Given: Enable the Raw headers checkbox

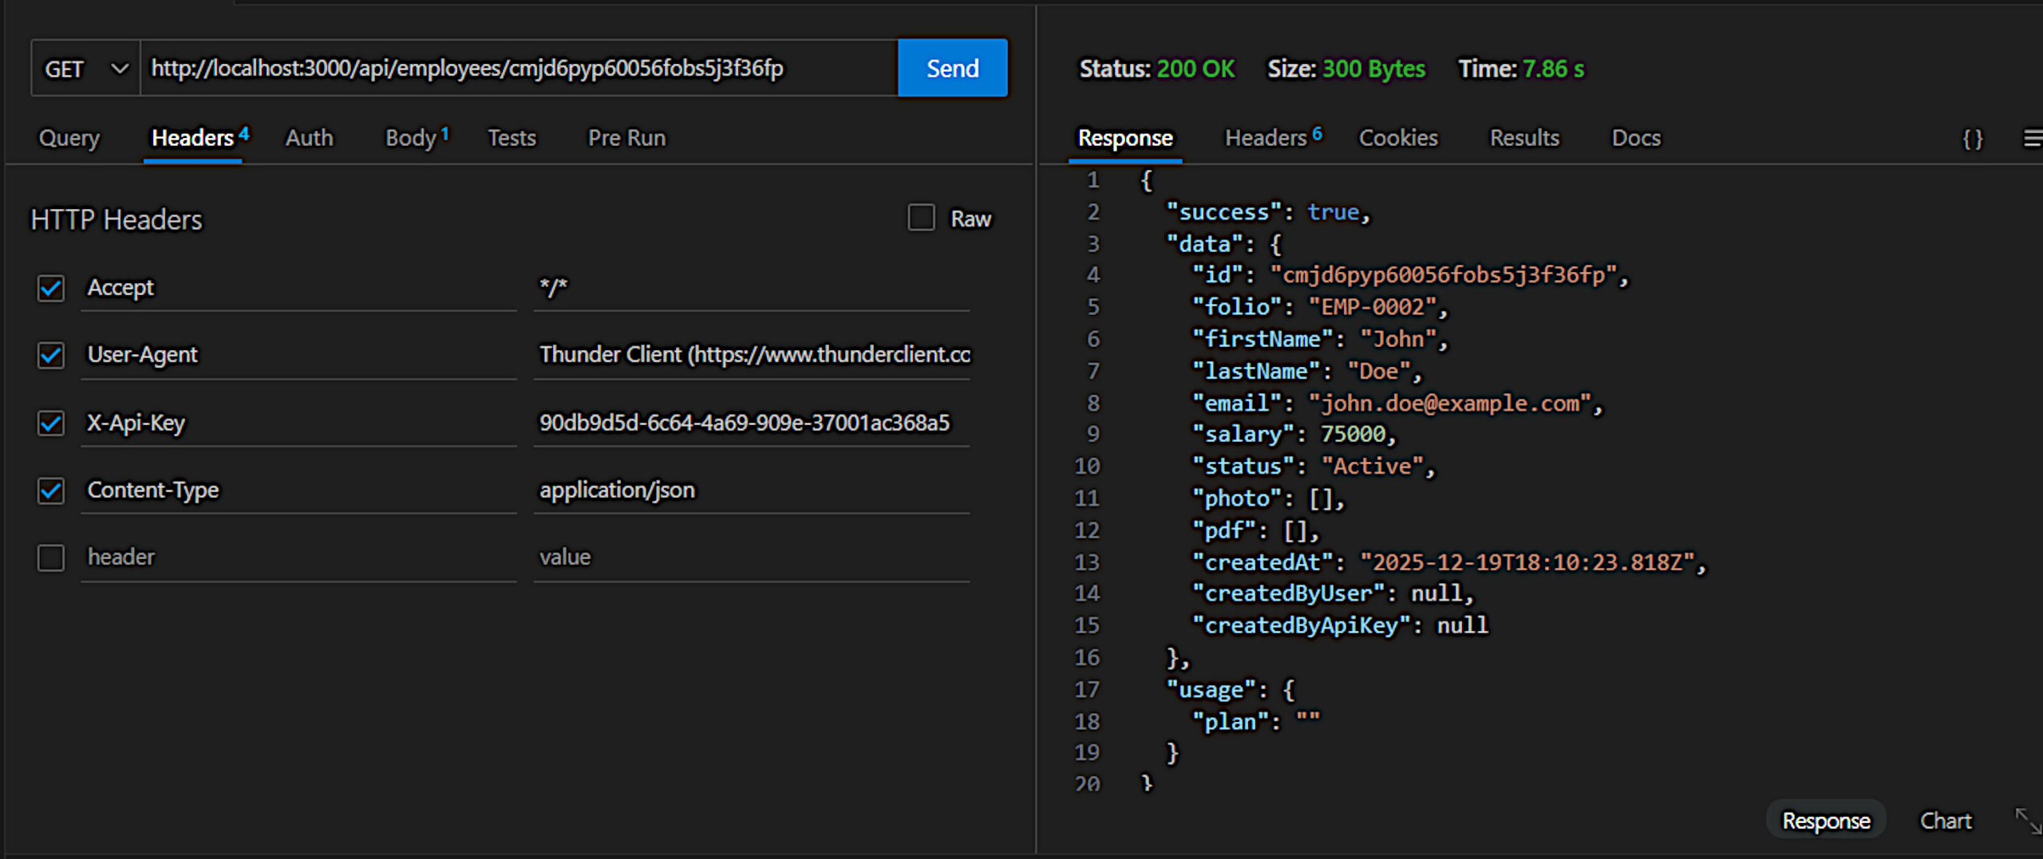Looking at the screenshot, I should [921, 218].
